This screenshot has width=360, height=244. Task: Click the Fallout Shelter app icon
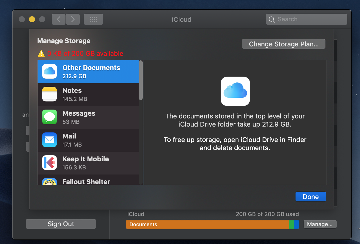point(50,181)
